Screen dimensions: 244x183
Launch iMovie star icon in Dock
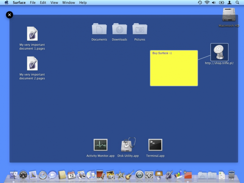pos(120,175)
